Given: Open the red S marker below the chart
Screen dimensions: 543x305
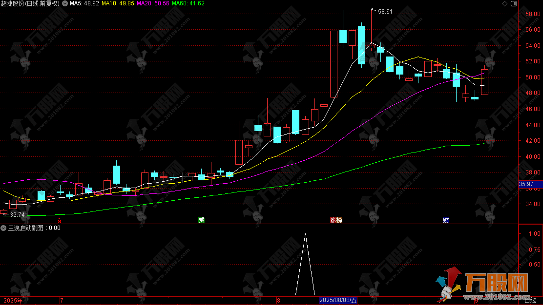Looking at the screenshot, I should pos(60,220).
